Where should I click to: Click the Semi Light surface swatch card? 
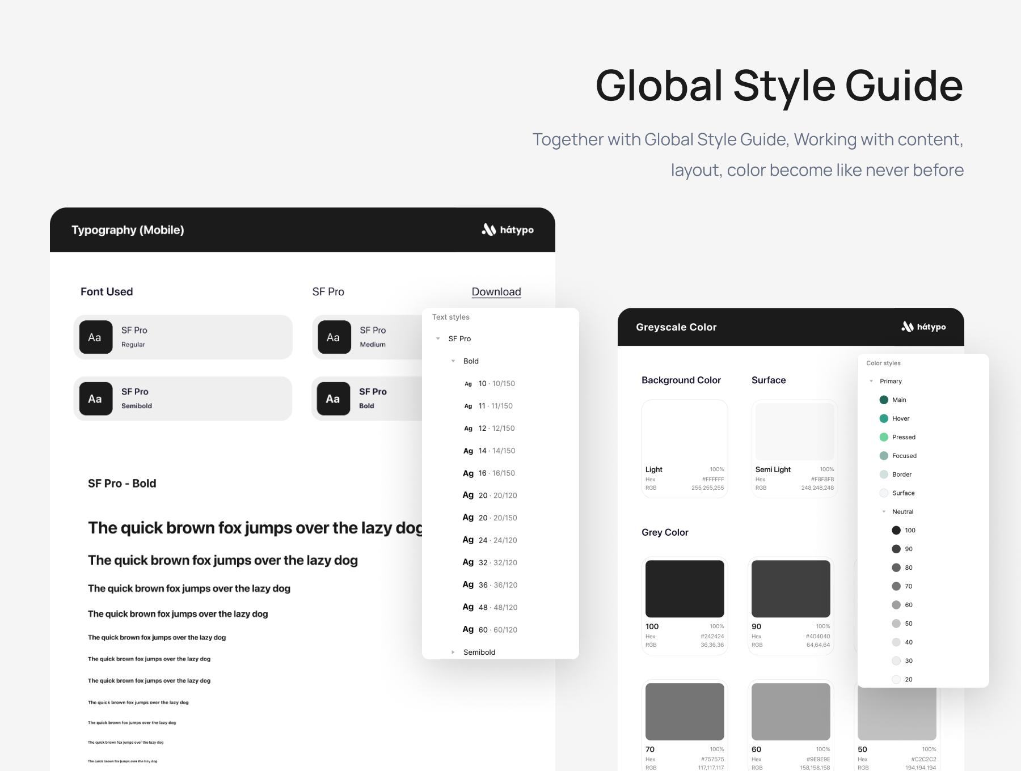794,448
